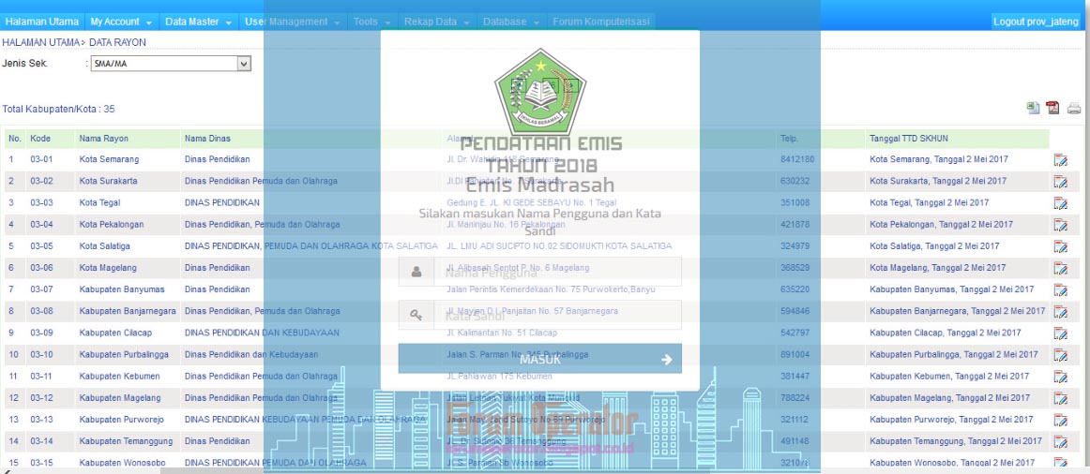Export the rayon table as PDF
Image resolution: width=1090 pixels, height=474 pixels.
1053,109
